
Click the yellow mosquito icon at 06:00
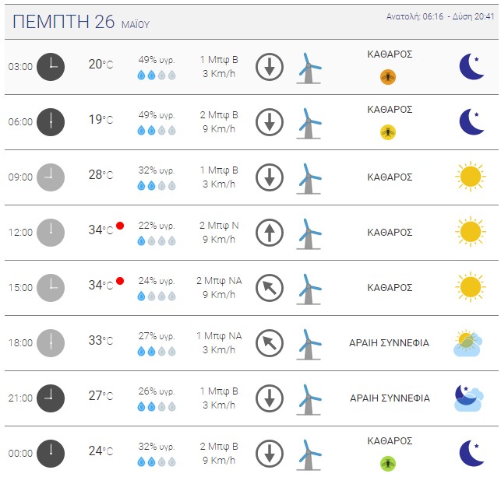(x=388, y=132)
